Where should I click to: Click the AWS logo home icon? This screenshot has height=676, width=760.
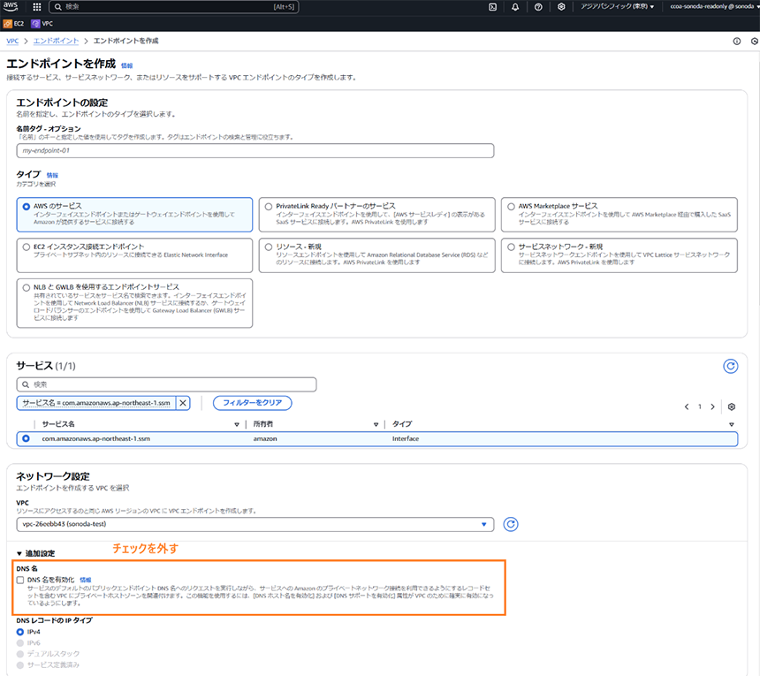11,6
